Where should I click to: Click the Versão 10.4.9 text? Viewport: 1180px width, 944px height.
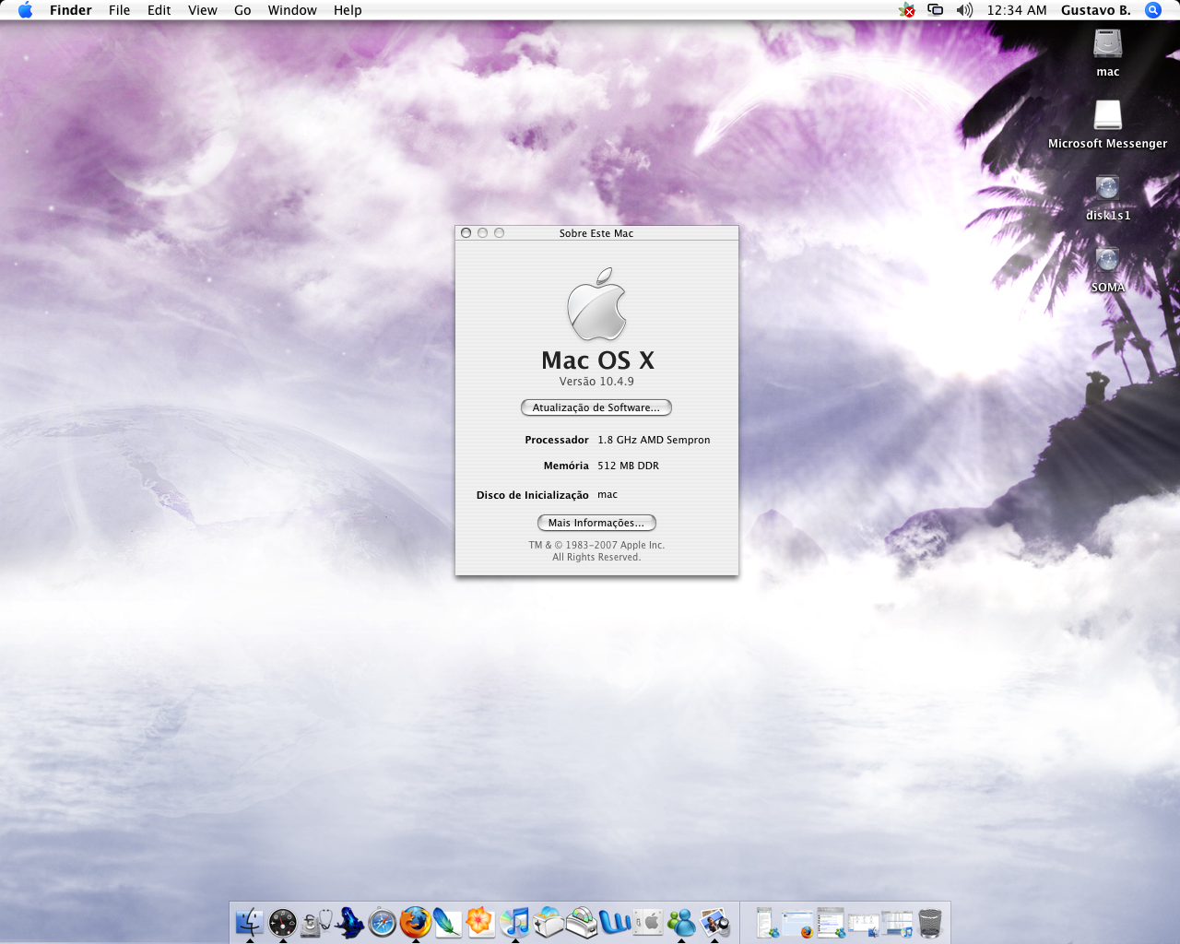tap(596, 382)
